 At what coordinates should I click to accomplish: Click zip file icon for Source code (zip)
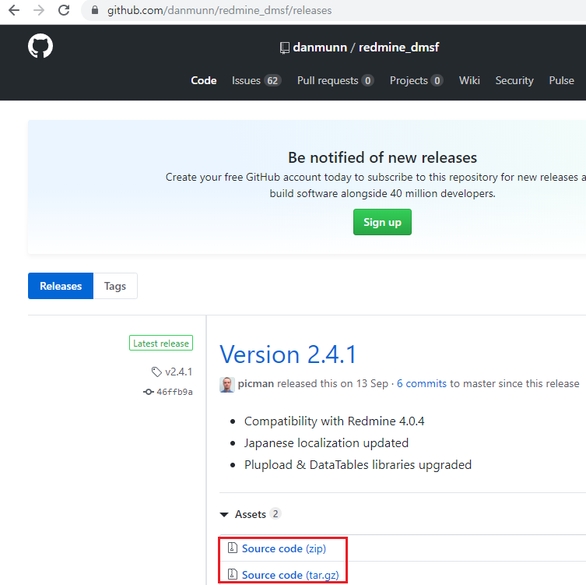(x=233, y=548)
